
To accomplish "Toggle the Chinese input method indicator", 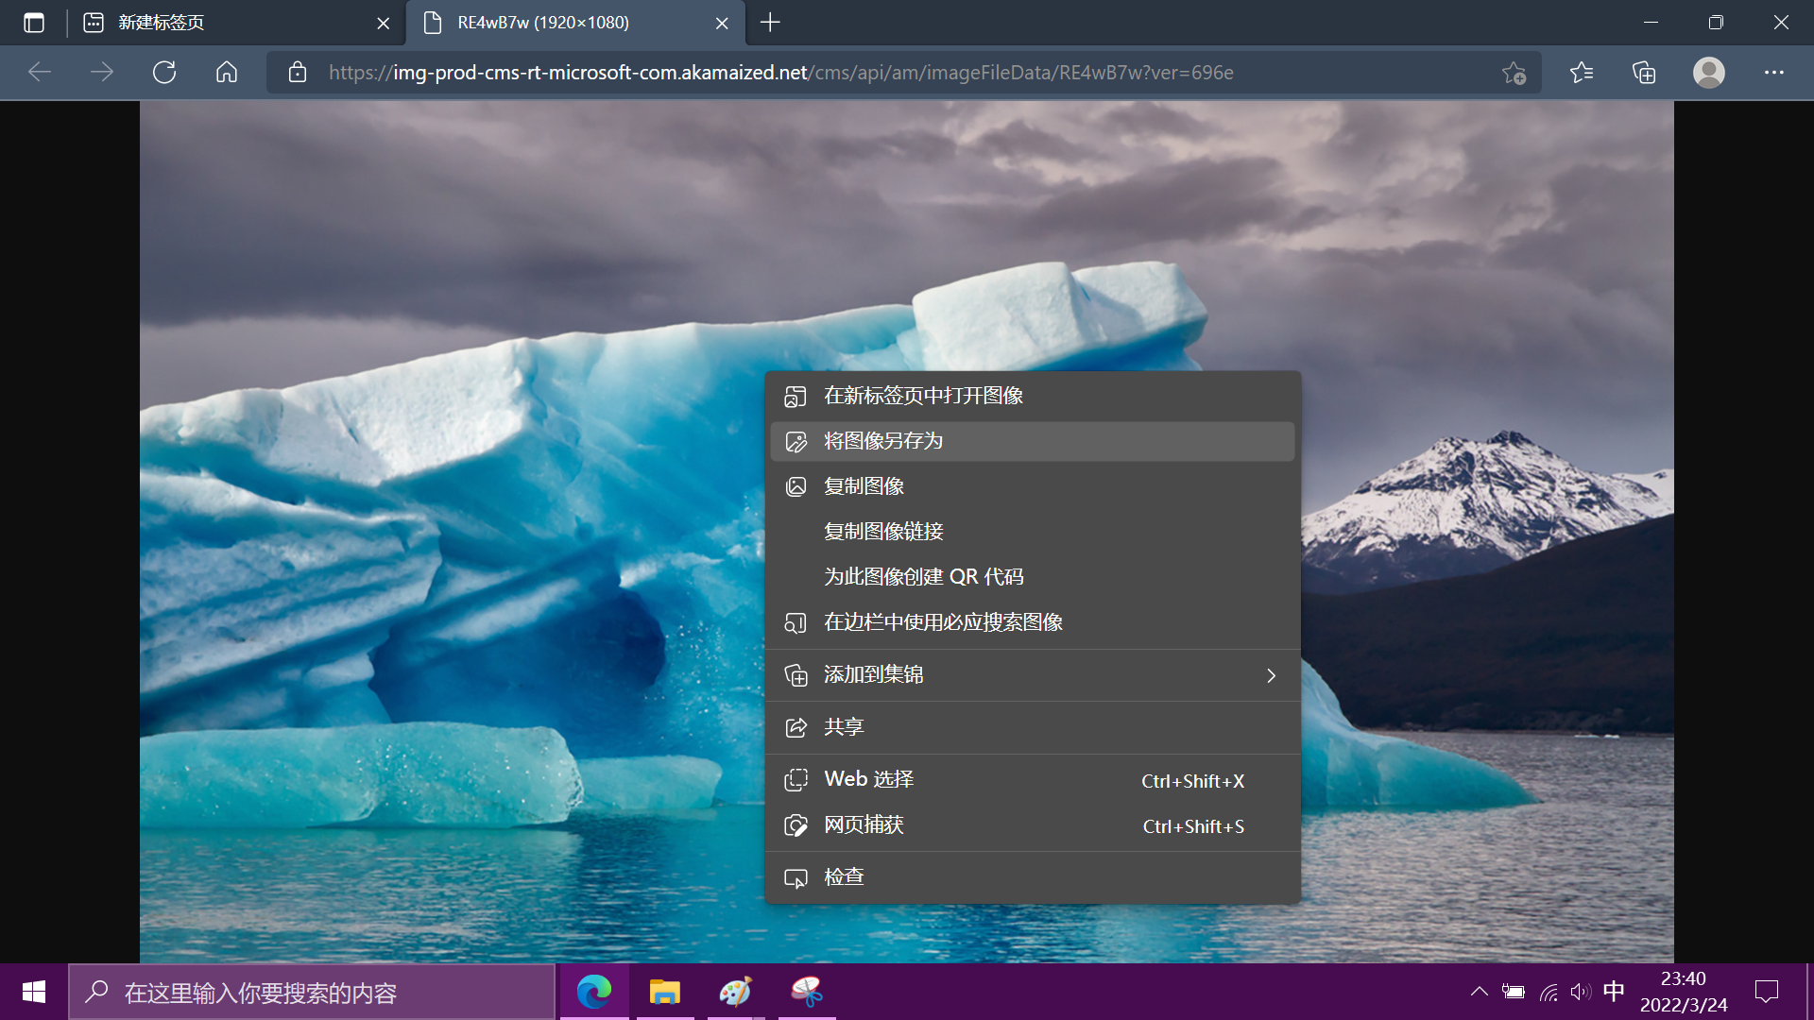I will point(1614,992).
